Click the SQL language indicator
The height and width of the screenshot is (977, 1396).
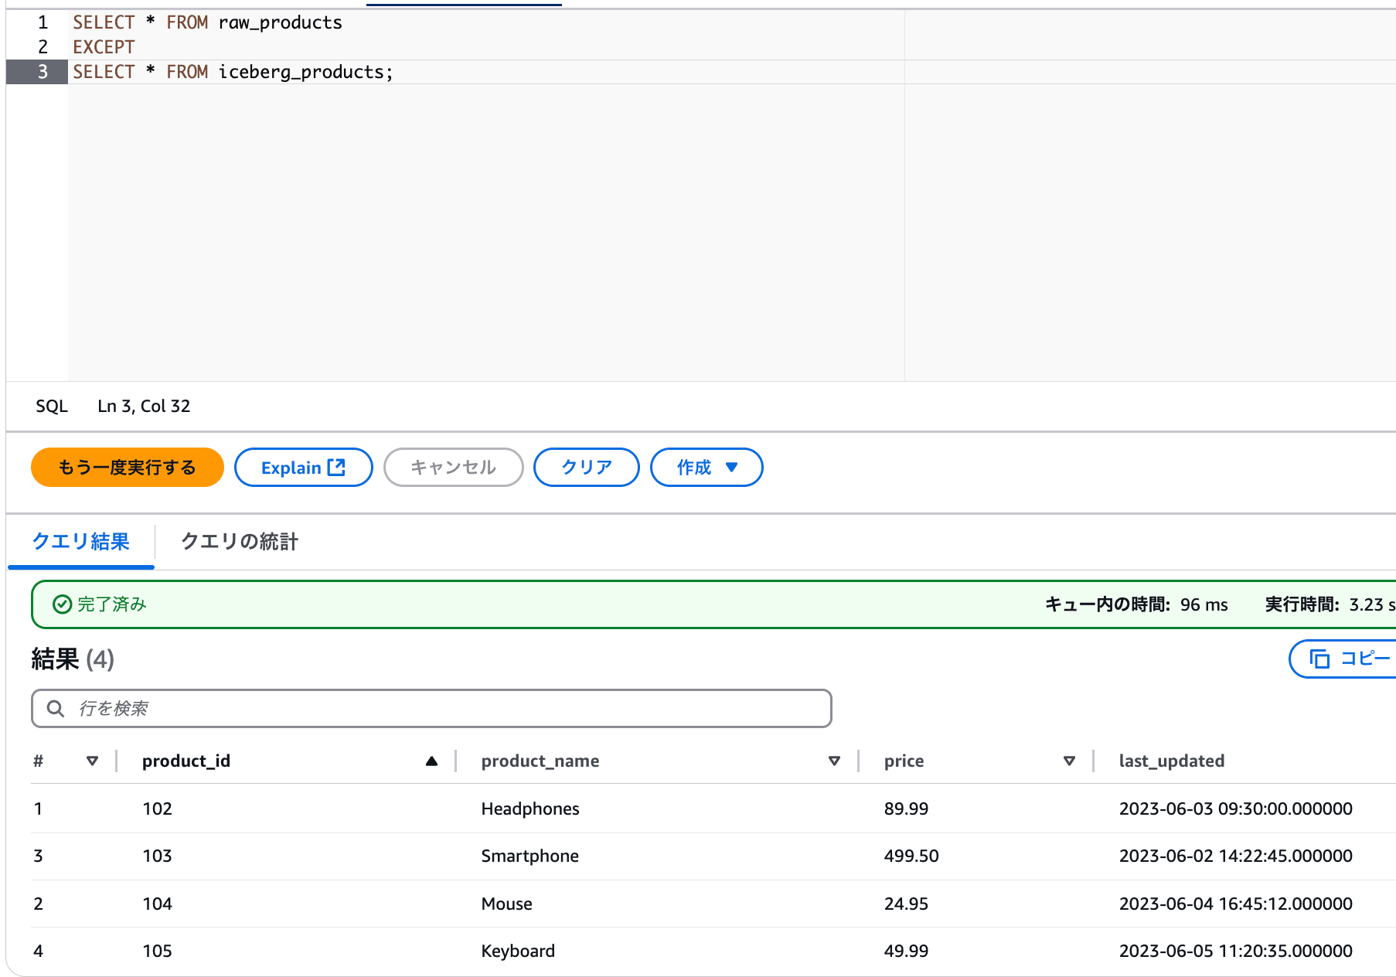[x=52, y=406]
